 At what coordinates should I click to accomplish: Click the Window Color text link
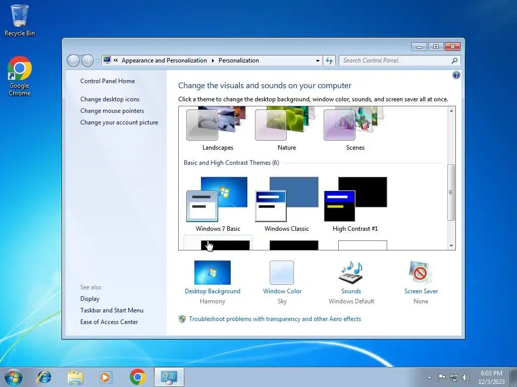pos(282,291)
